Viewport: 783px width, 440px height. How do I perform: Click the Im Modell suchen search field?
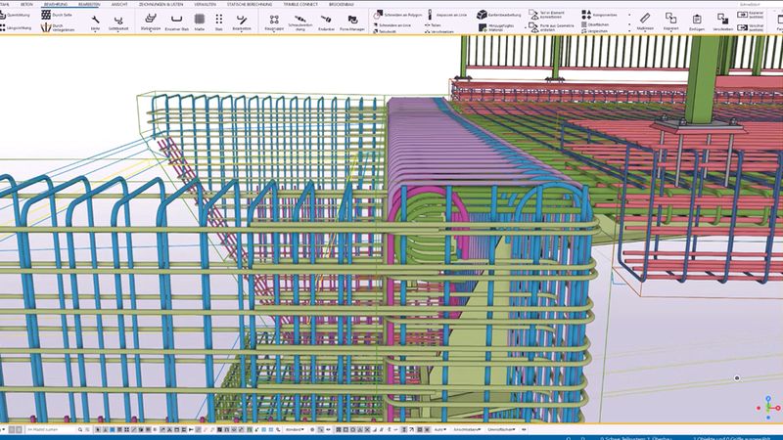point(51,429)
